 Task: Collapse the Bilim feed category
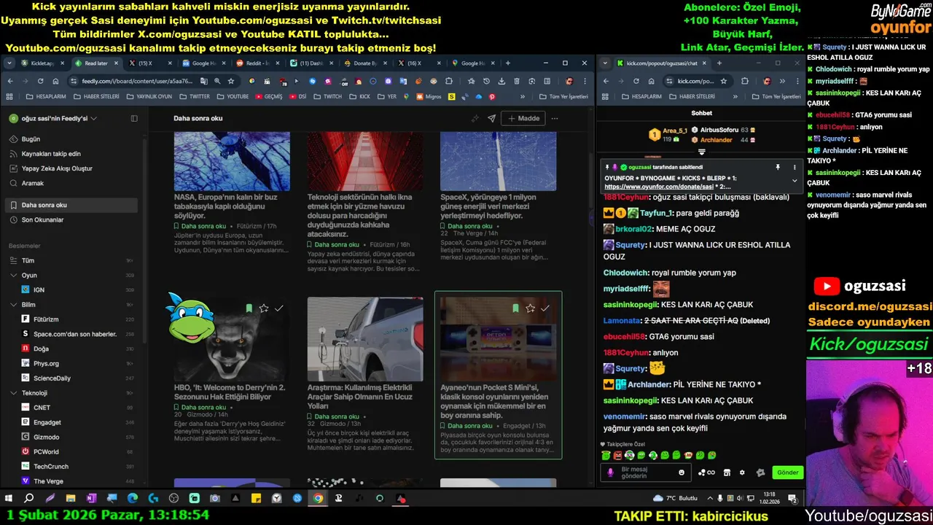coord(13,304)
